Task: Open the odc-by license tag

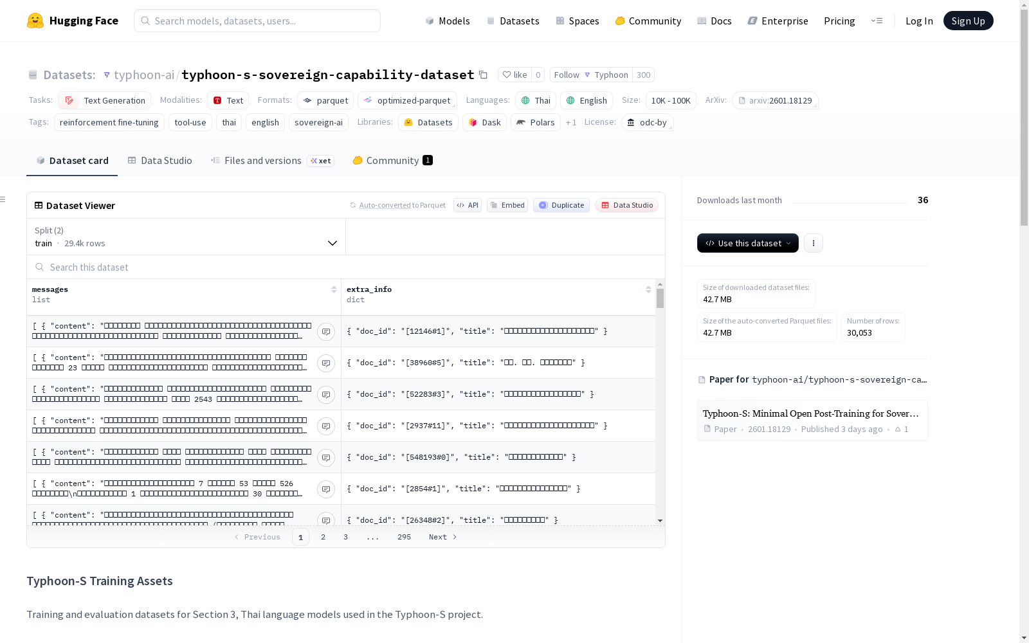Action: tap(647, 122)
